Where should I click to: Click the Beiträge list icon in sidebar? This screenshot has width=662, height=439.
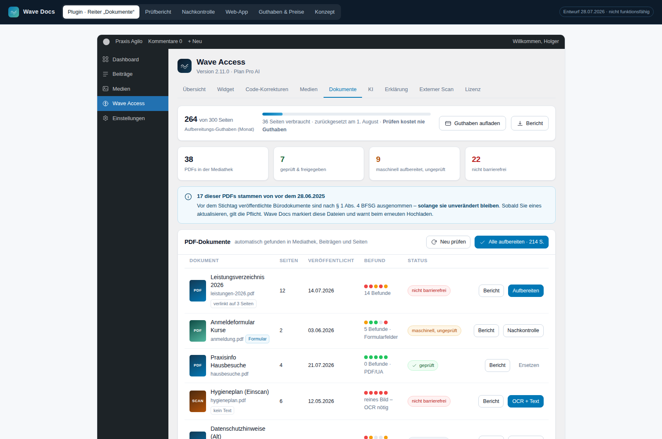coord(106,74)
